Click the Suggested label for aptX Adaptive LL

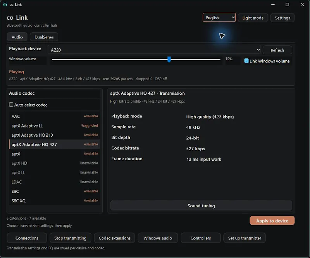(90, 126)
